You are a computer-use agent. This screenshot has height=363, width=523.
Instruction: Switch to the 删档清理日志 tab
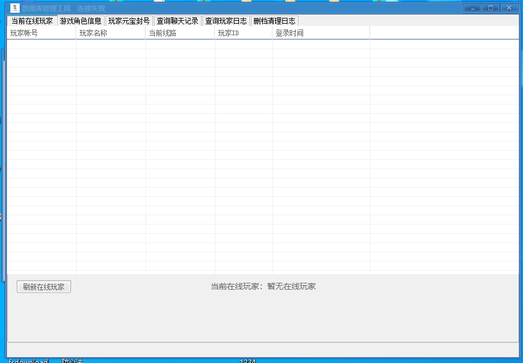point(274,21)
